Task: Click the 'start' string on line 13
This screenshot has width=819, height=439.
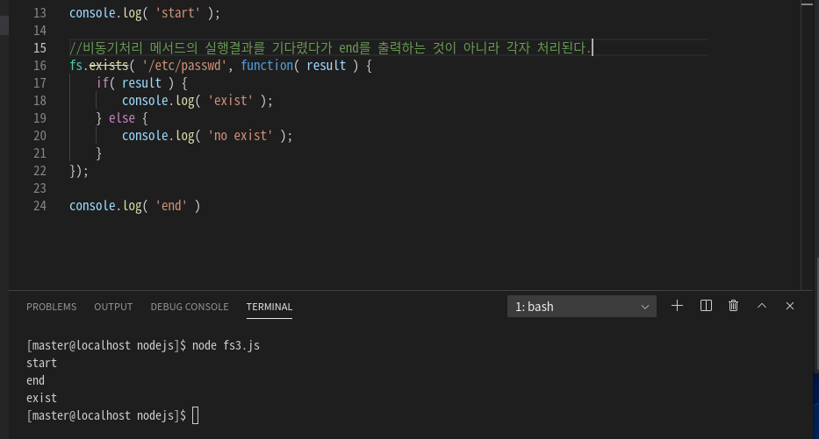Action: tap(177, 13)
